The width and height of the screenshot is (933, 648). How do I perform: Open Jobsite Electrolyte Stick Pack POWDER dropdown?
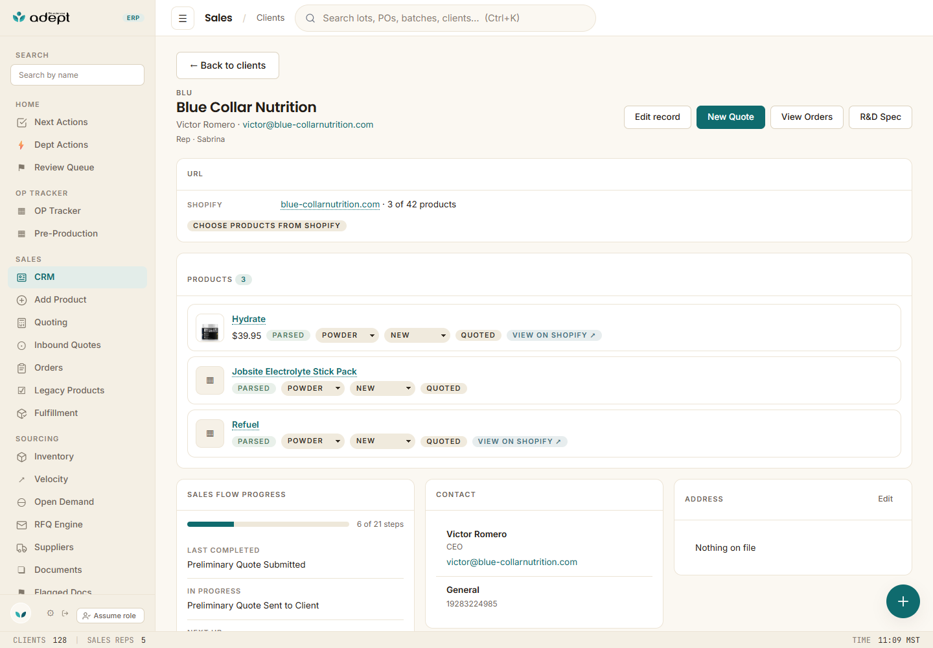(313, 388)
